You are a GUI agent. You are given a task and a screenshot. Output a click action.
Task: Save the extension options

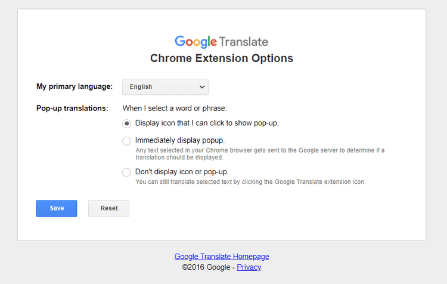(57, 208)
